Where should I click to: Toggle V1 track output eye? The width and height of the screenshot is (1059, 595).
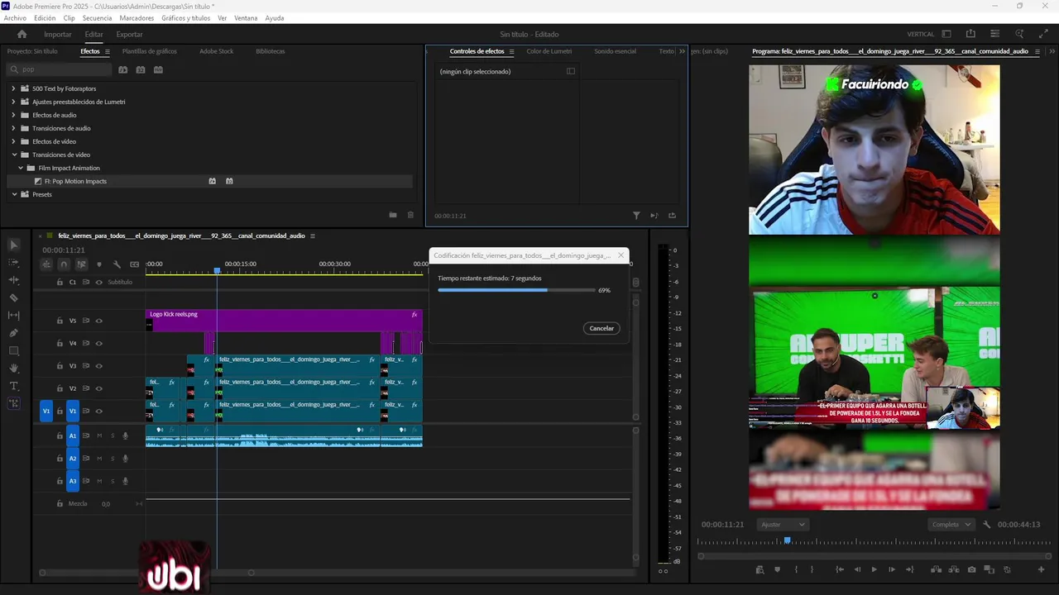[98, 411]
